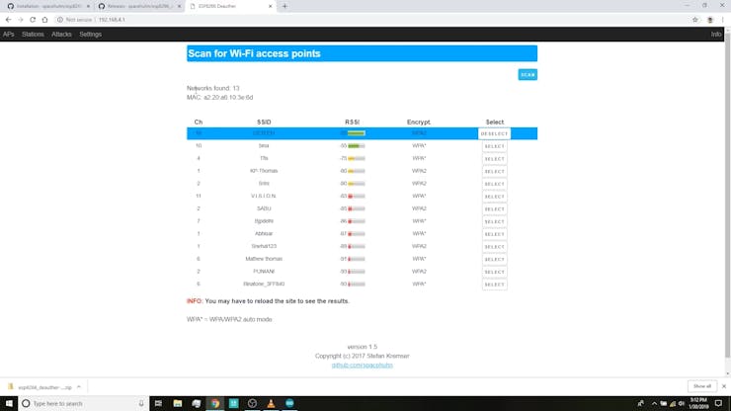This screenshot has width=731, height=411.
Task: Open File Explorer from the taskbar
Action: (178, 403)
